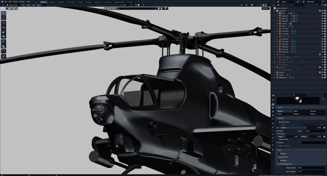
Task: Select the Transform tool
Action: [3, 36]
